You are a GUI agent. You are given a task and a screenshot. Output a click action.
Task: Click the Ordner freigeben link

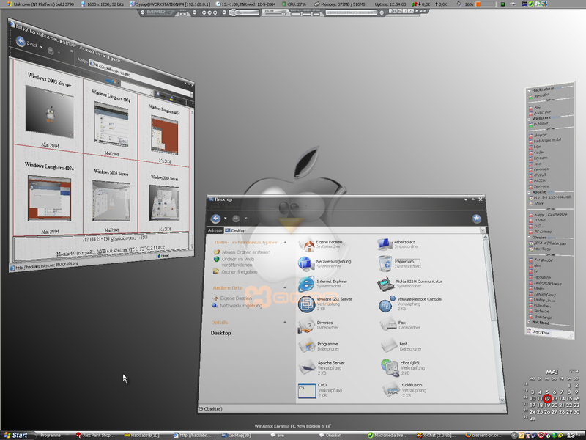tap(240, 271)
